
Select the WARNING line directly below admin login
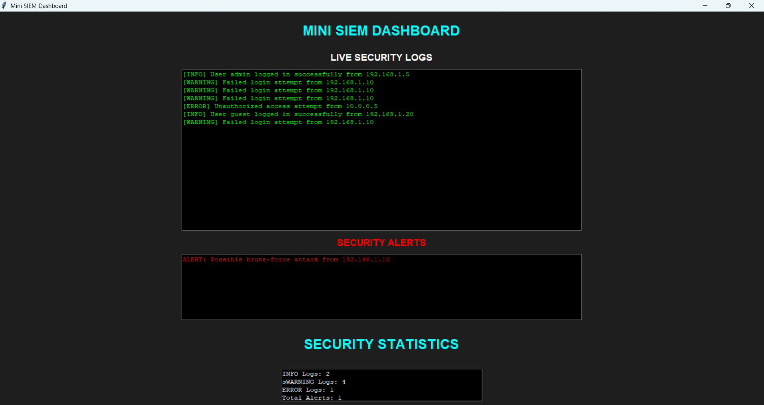278,82
